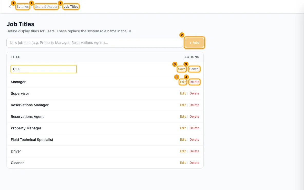Screen dimensions: 304x190
Task: Click the CEO title edit field
Action: pyautogui.click(x=44, y=69)
